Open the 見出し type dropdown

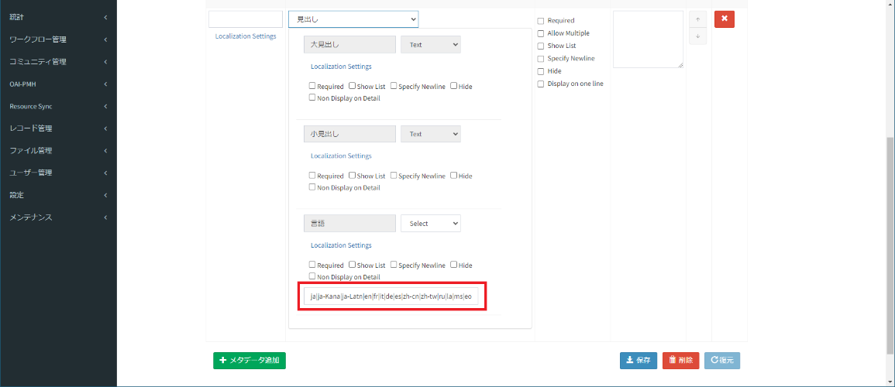click(x=353, y=19)
